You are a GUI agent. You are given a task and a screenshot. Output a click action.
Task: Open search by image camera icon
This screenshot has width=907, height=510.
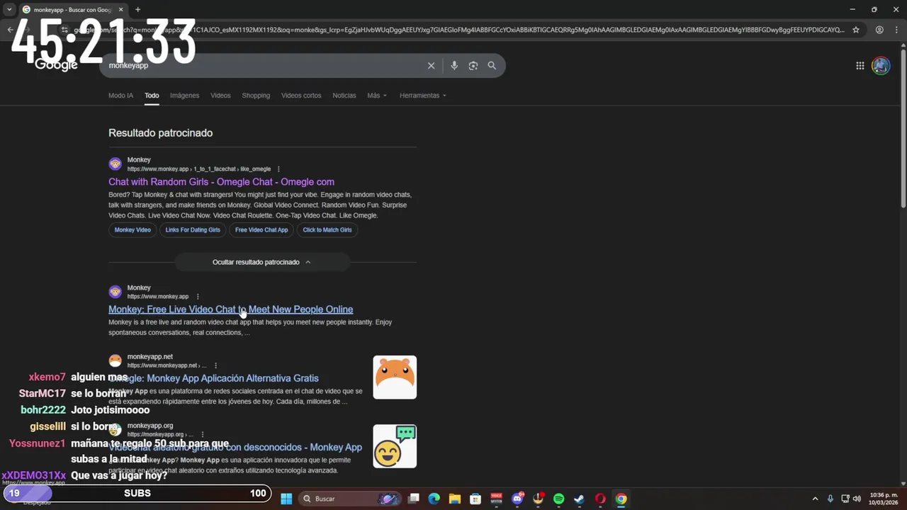point(473,65)
